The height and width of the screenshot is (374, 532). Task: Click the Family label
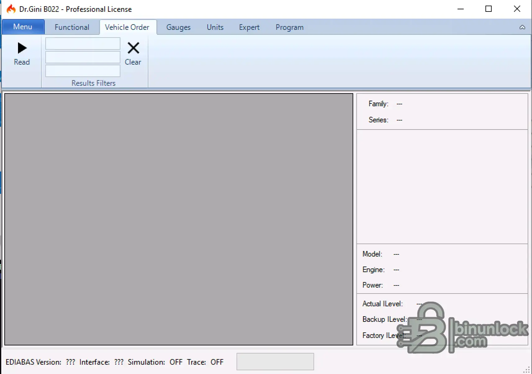tap(378, 104)
